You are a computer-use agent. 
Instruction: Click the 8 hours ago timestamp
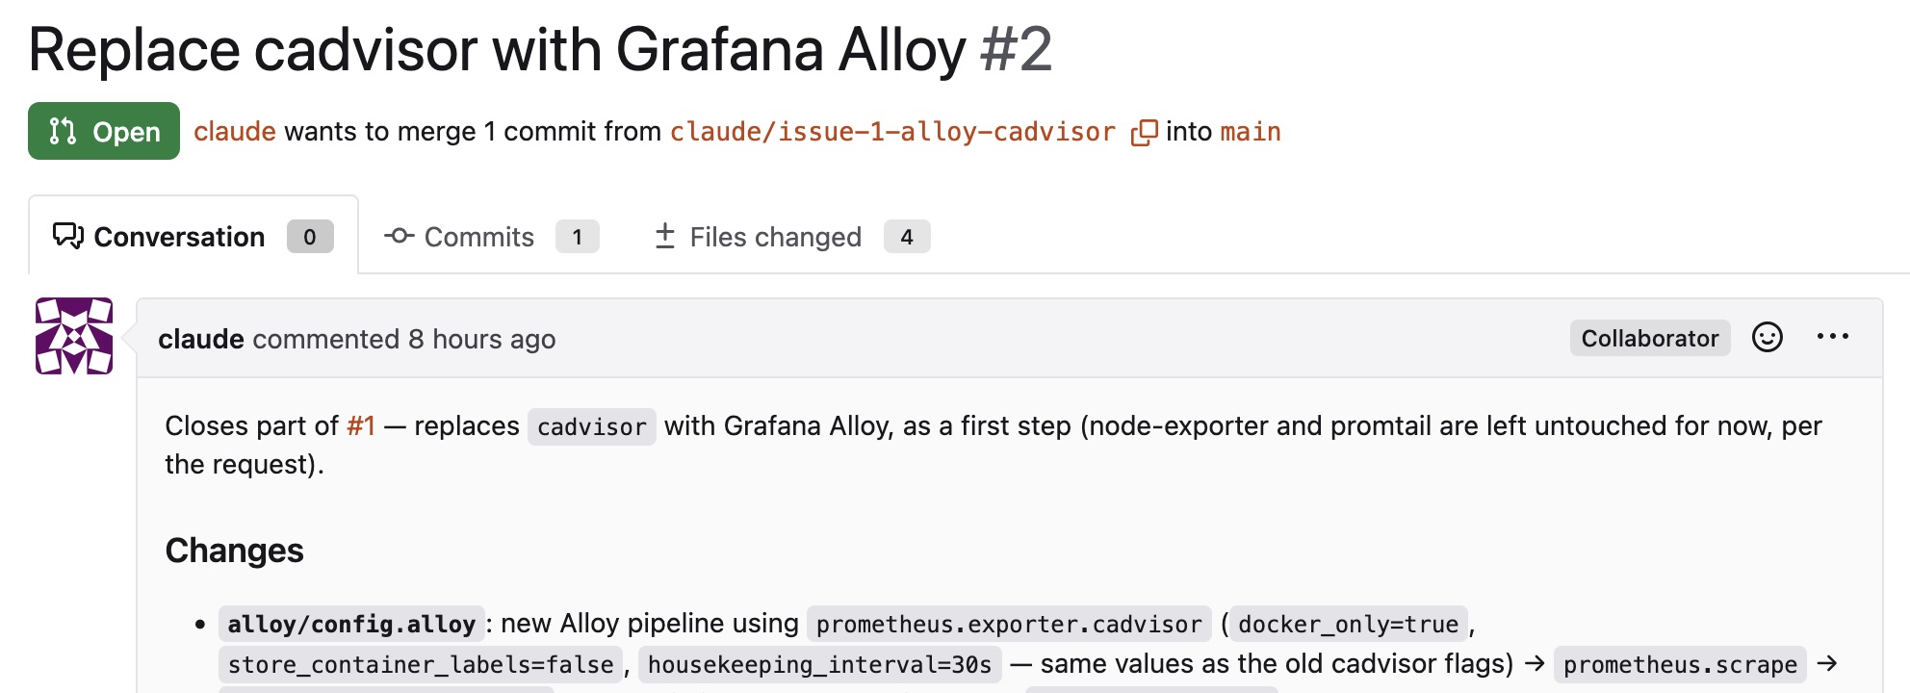(481, 339)
